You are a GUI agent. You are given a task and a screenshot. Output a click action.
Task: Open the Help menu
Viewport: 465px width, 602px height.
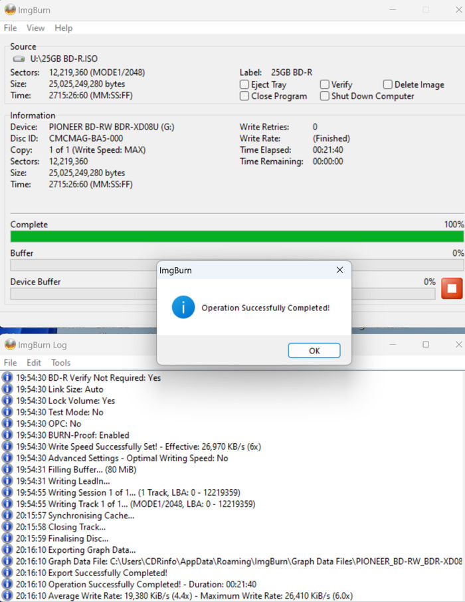click(63, 28)
